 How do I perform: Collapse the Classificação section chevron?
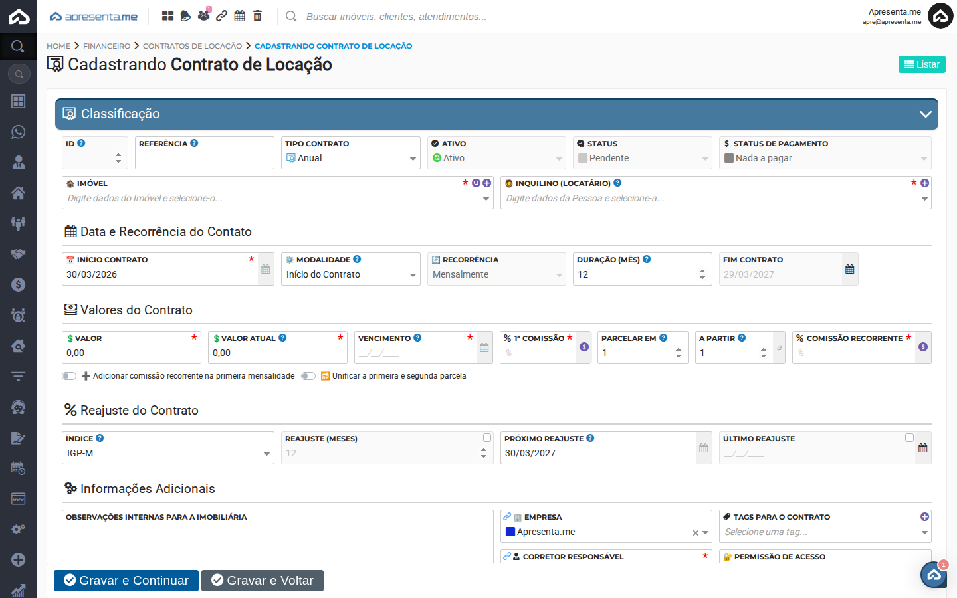click(925, 114)
